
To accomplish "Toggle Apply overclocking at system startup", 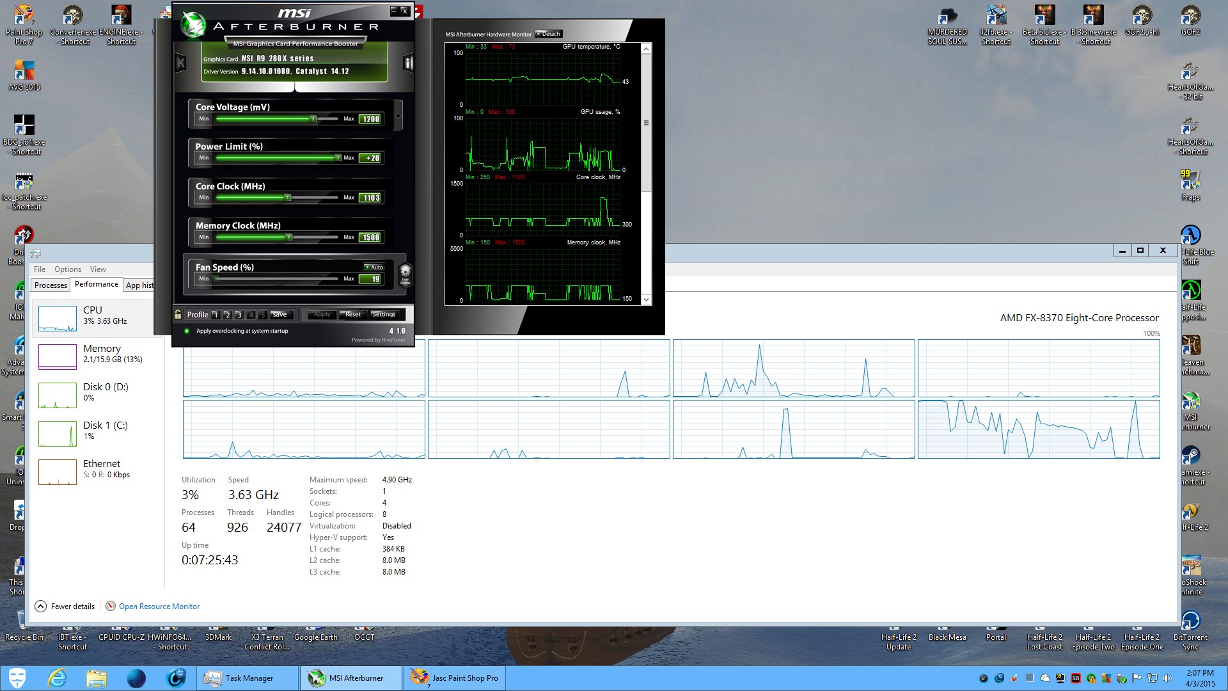I will (x=187, y=331).
